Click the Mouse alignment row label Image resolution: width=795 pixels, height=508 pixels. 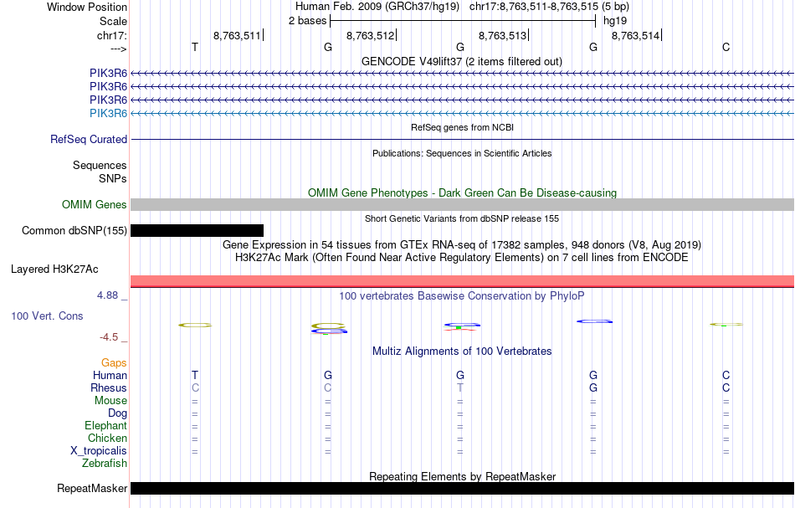pyautogui.click(x=110, y=401)
